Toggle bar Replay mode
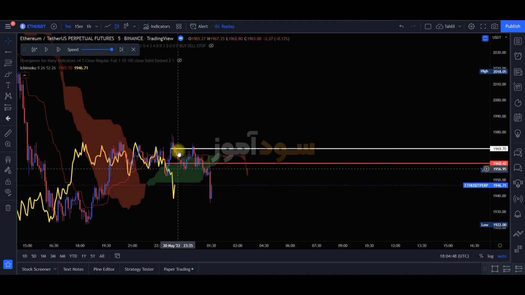Viewport: 525px width, 295px height. point(224,26)
